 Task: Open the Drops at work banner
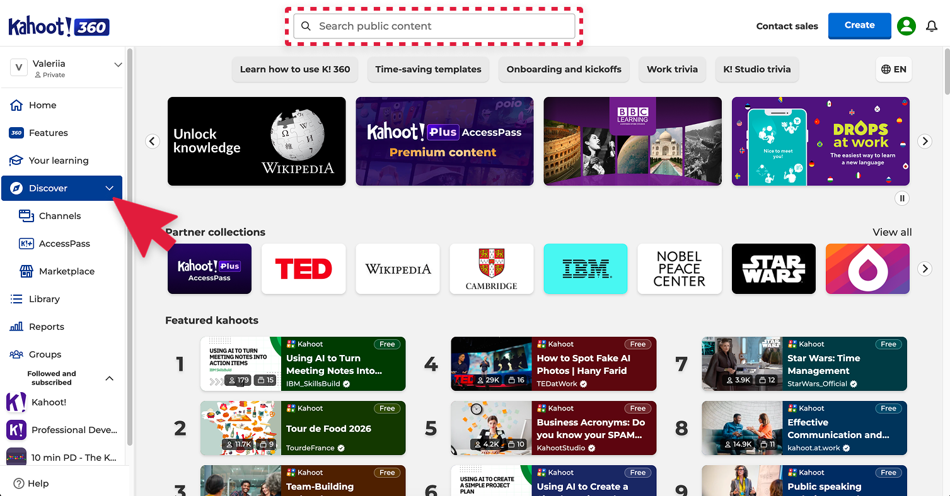click(821, 141)
